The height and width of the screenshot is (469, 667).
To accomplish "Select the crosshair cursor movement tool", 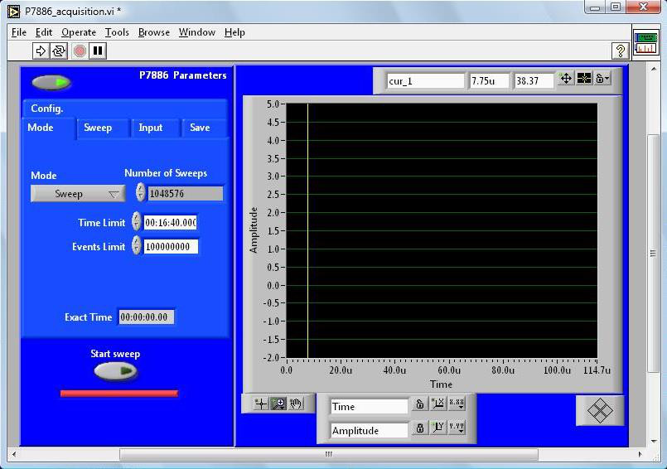I will coord(260,404).
